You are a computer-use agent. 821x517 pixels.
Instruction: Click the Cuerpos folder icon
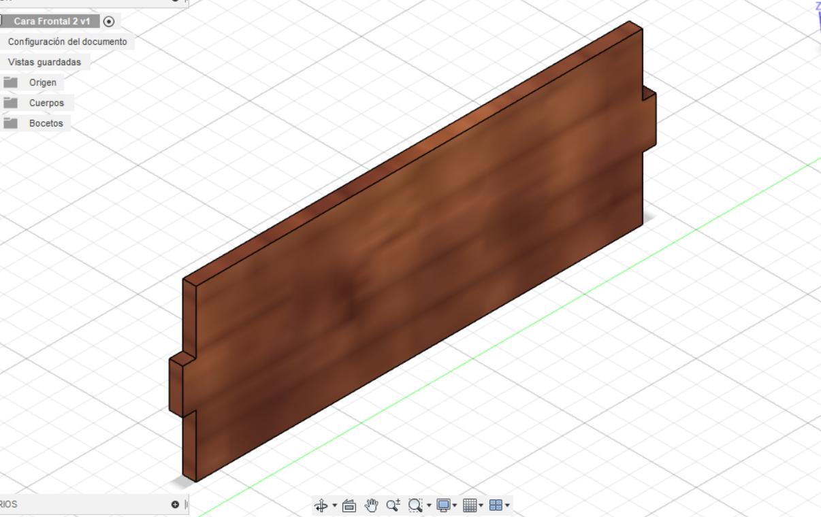tap(10, 103)
